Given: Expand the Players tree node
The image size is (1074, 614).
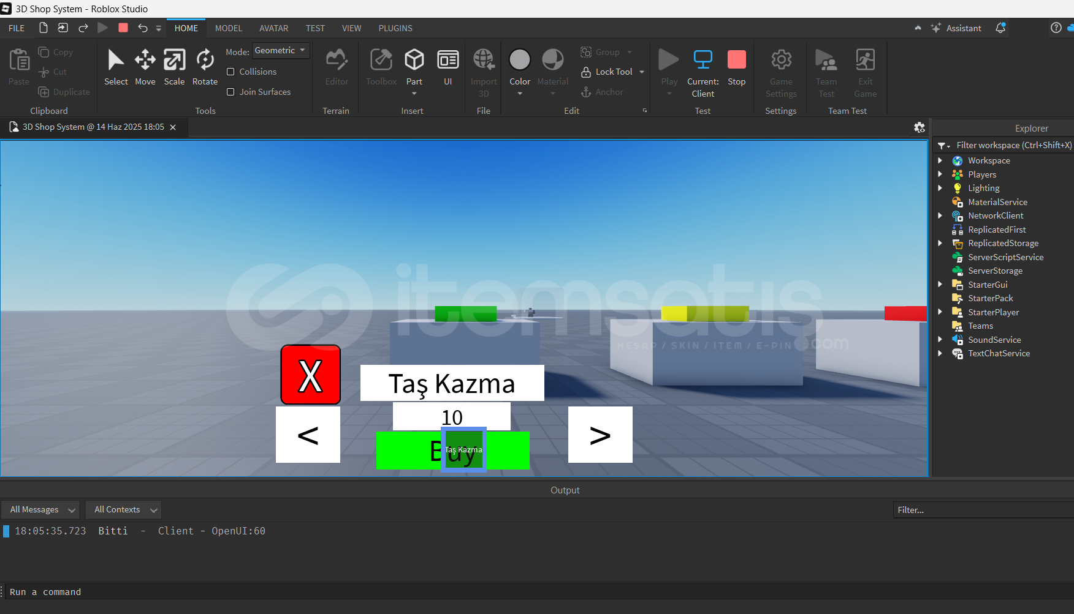Looking at the screenshot, I should (x=940, y=174).
